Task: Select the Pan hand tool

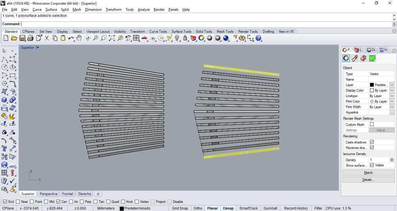Action: (x=79, y=38)
